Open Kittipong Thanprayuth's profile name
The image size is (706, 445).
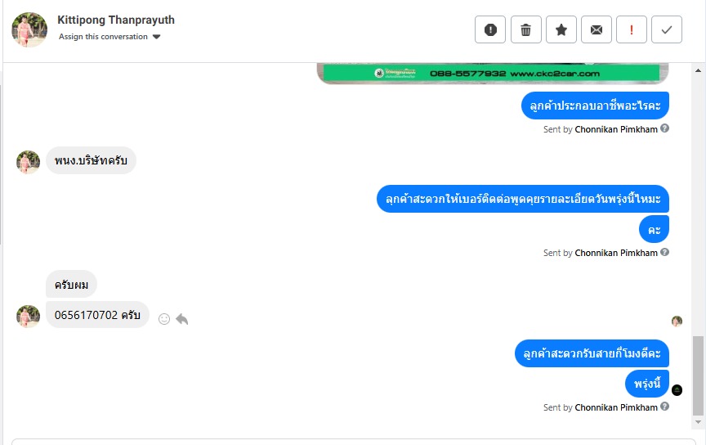pyautogui.click(x=116, y=20)
